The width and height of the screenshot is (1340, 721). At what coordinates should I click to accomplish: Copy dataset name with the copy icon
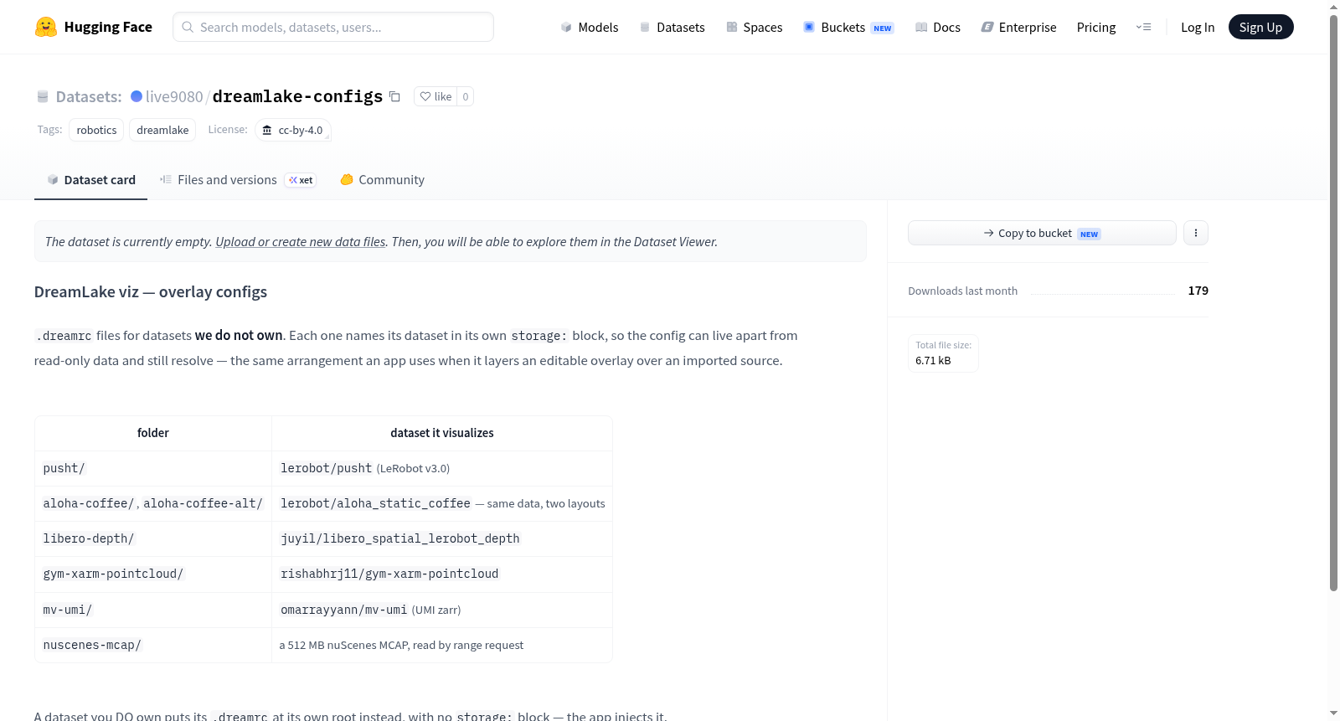point(394,96)
